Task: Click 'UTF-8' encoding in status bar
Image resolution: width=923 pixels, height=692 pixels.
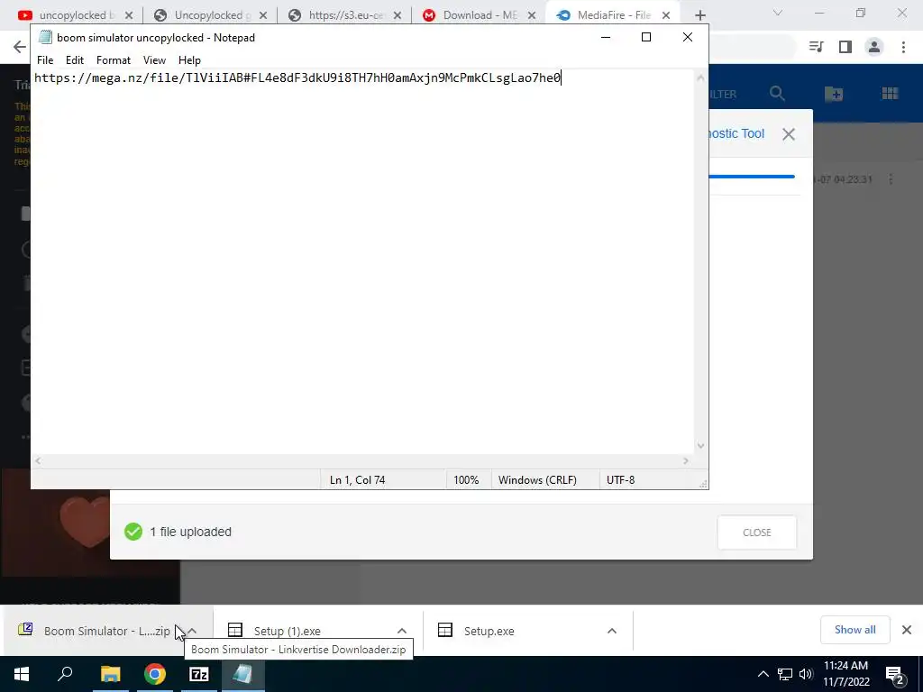Action: tap(620, 480)
